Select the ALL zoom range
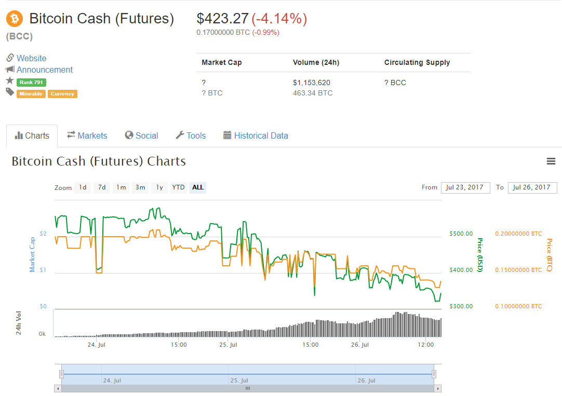The image size is (562, 396). [197, 187]
